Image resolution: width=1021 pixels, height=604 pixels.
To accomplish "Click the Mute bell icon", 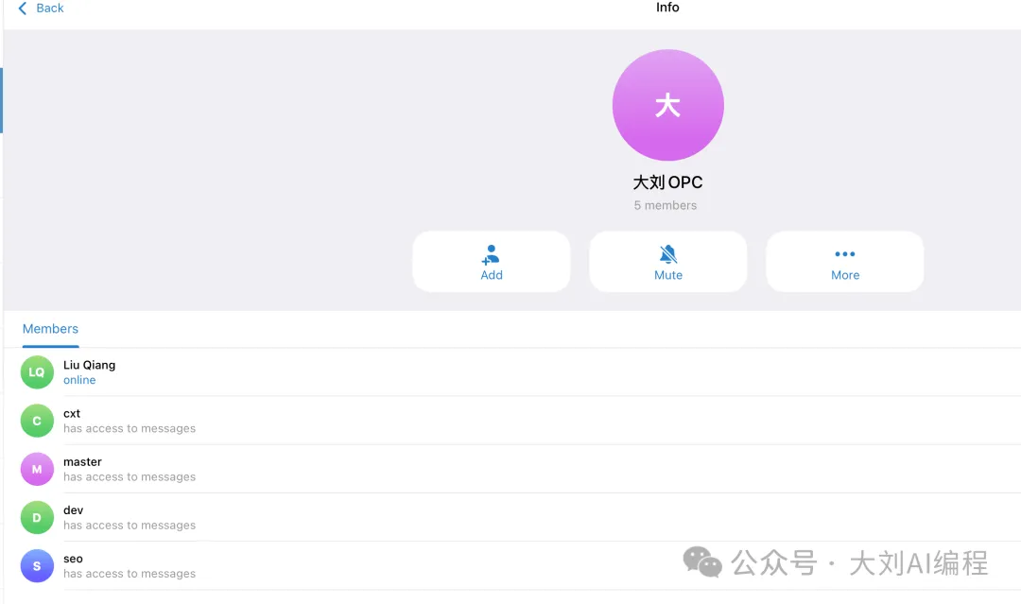I will point(668,254).
